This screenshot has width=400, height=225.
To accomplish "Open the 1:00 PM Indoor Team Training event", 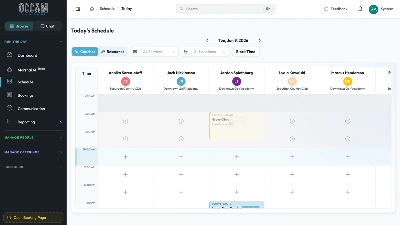I will click(237, 205).
